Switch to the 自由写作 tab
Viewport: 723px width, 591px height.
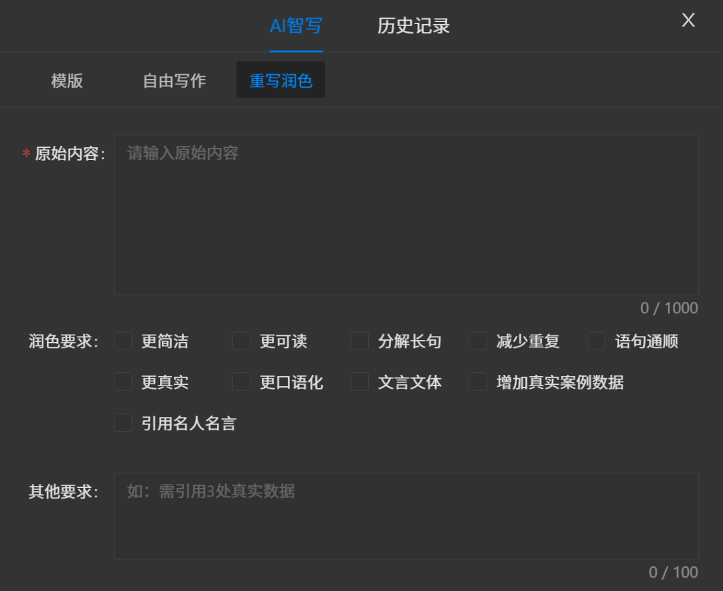click(x=174, y=80)
